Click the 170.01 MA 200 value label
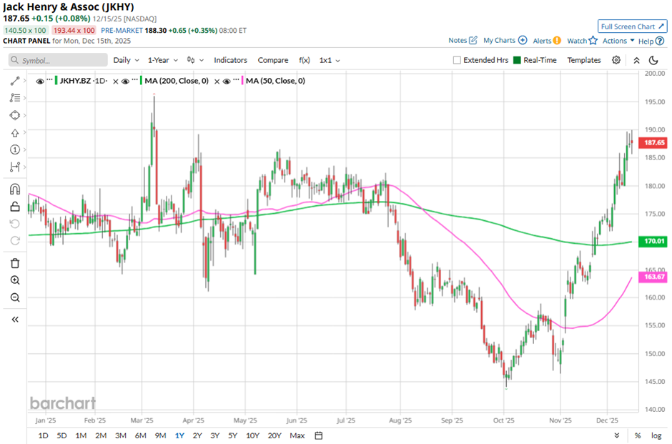 click(x=653, y=241)
